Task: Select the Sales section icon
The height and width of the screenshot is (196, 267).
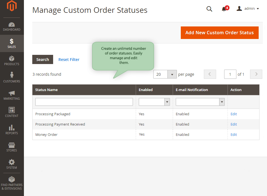Action: 12,43
